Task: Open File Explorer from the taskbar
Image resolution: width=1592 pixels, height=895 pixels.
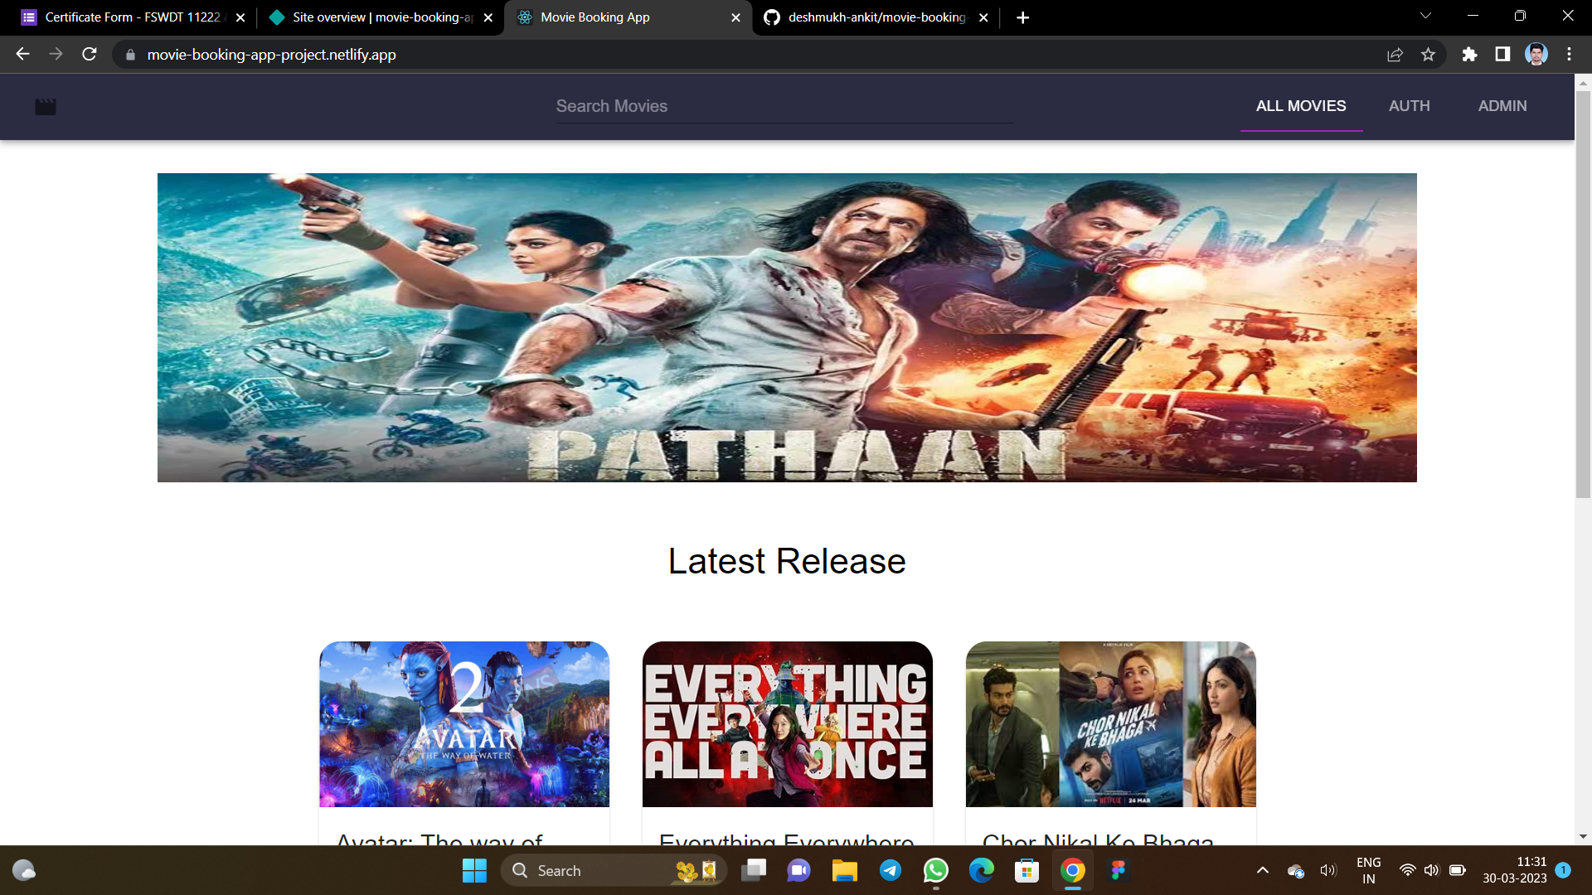Action: pos(845,870)
